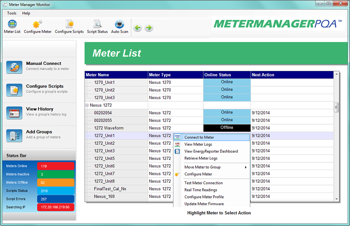Open the Tools menu
The width and height of the screenshot is (350, 226).
pos(12,13)
